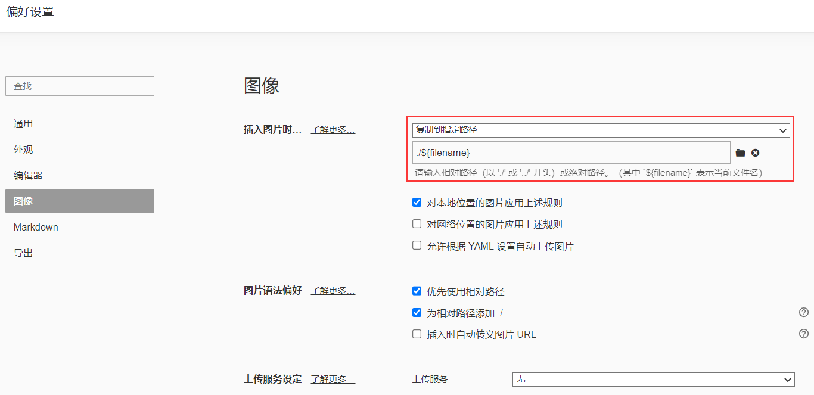Open the folder browse icon beside path field

coord(740,153)
